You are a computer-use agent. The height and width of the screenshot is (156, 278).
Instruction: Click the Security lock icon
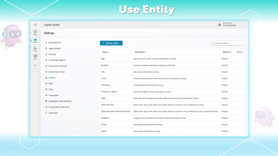[x=46, y=54]
